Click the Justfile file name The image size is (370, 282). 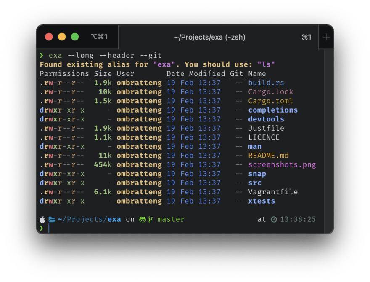(266, 128)
